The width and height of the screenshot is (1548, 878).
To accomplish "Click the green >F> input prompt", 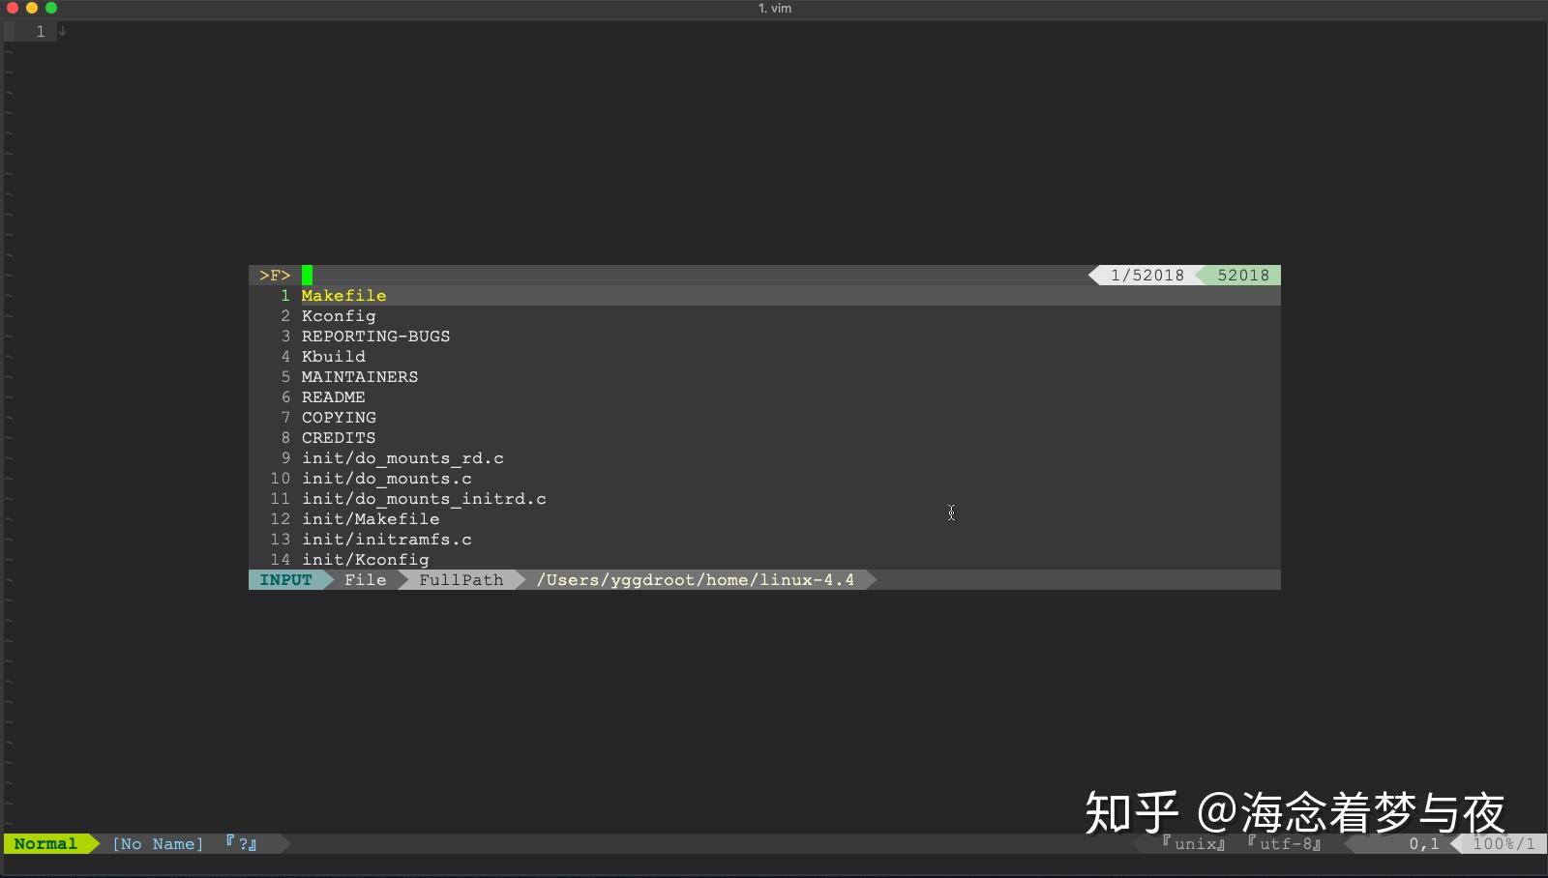I will (276, 275).
